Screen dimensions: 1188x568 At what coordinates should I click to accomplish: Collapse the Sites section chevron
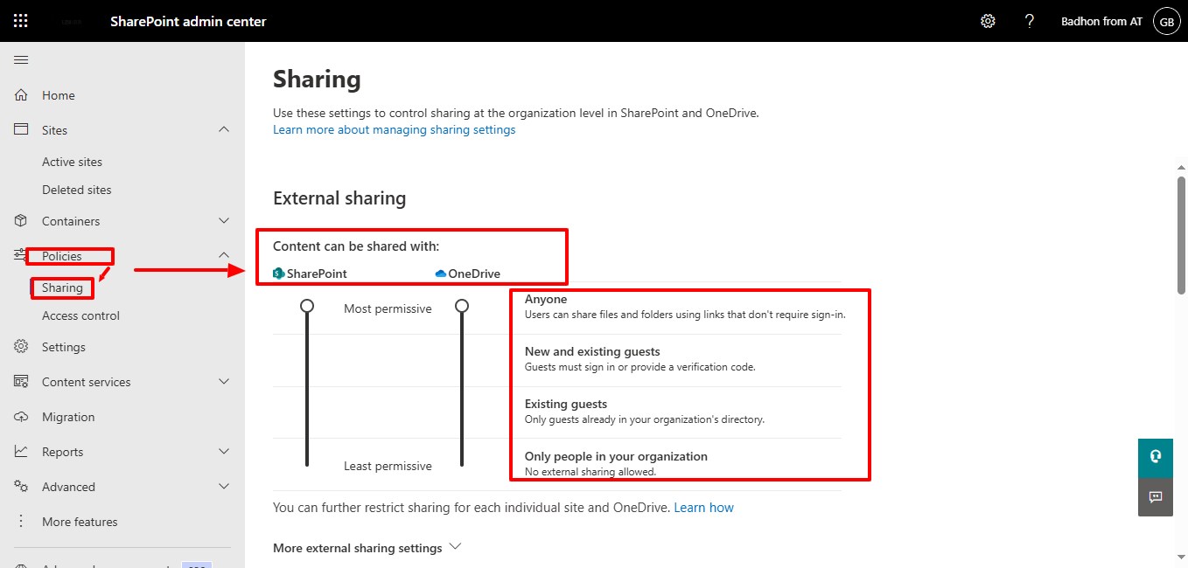tap(224, 129)
